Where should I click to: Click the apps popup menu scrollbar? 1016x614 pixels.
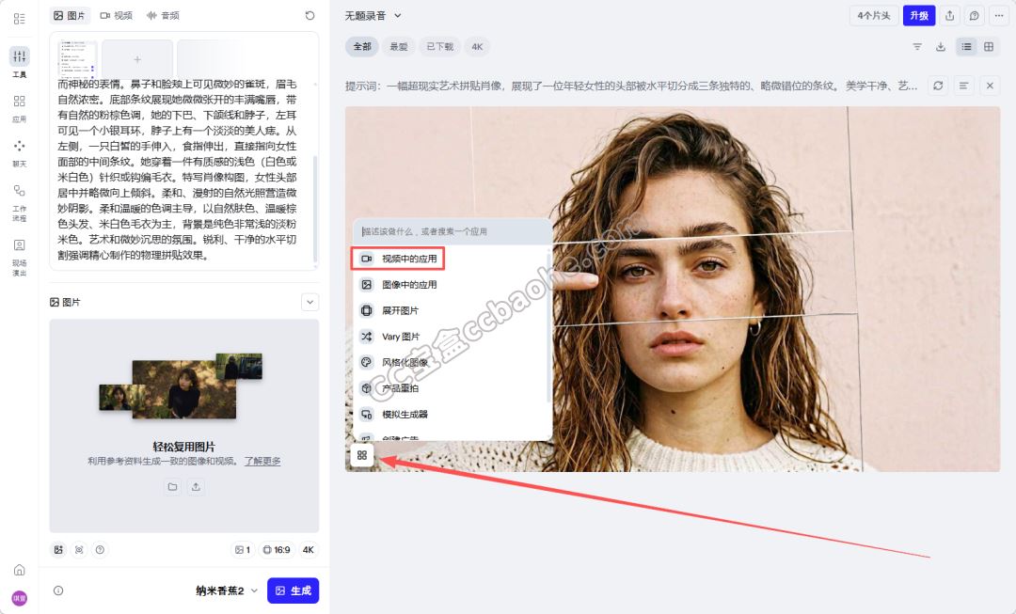pos(549,327)
